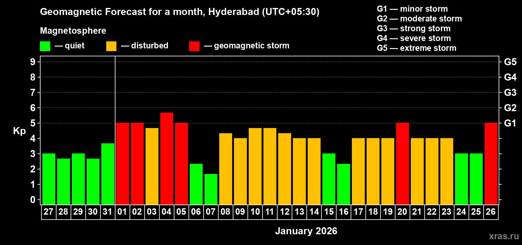Click the date label 17

(358, 212)
